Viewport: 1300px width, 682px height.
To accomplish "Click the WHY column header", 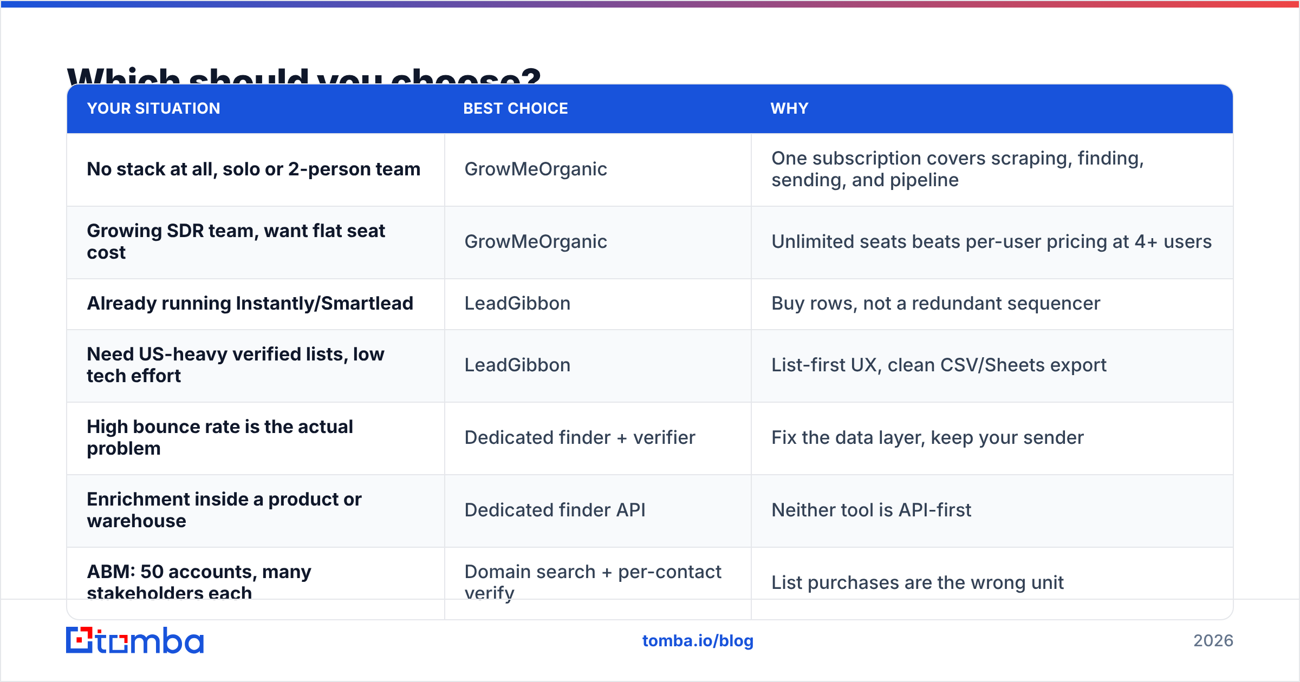I will 789,108.
